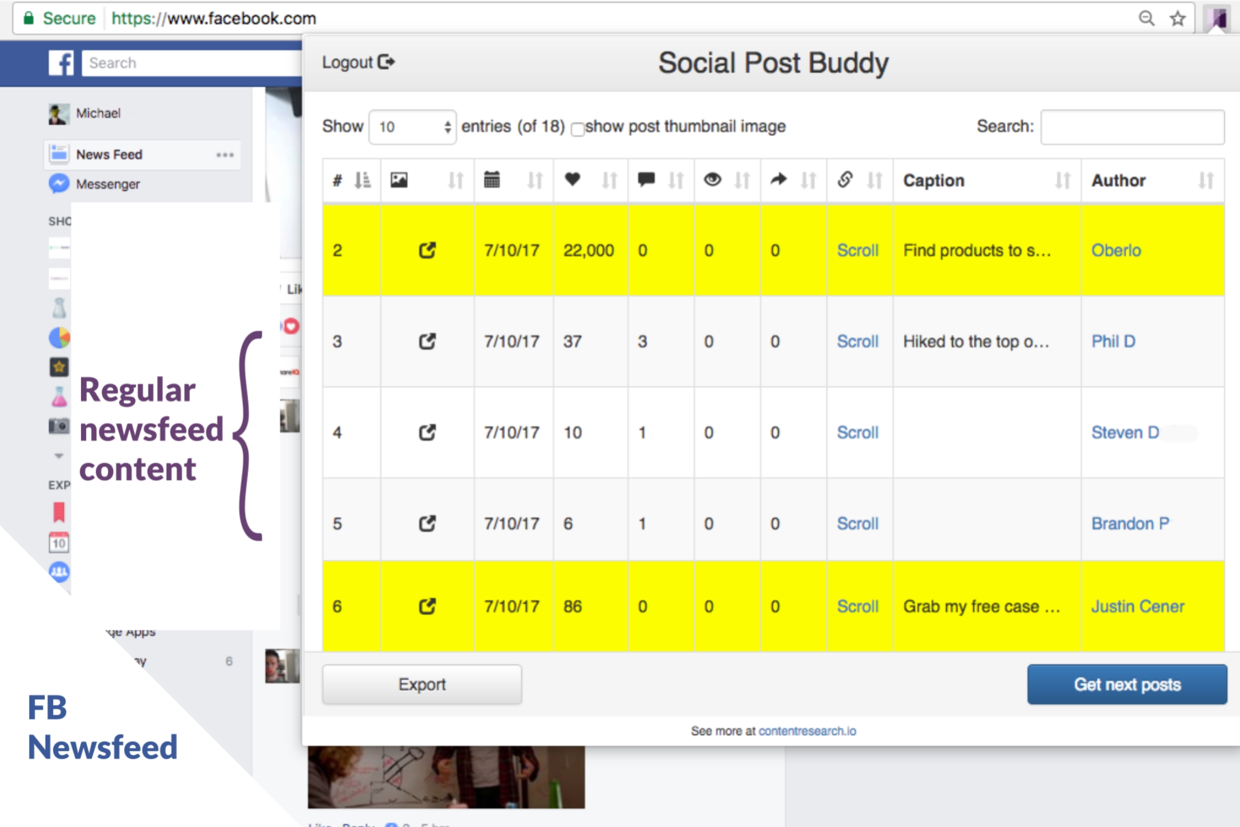Viewport: 1240px width, 827px height.
Task: Type a query in the Search field
Action: click(x=1131, y=127)
